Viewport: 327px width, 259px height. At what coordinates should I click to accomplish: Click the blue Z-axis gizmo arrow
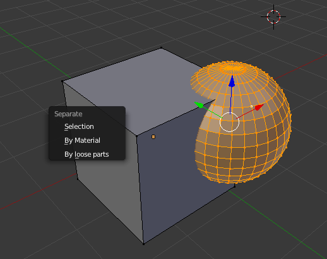click(x=232, y=81)
